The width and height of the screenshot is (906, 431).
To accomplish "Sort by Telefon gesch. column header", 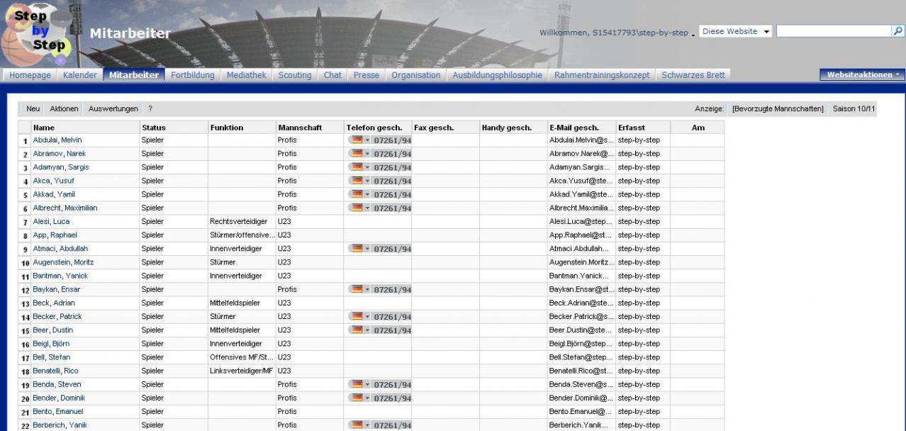I will 374,128.
